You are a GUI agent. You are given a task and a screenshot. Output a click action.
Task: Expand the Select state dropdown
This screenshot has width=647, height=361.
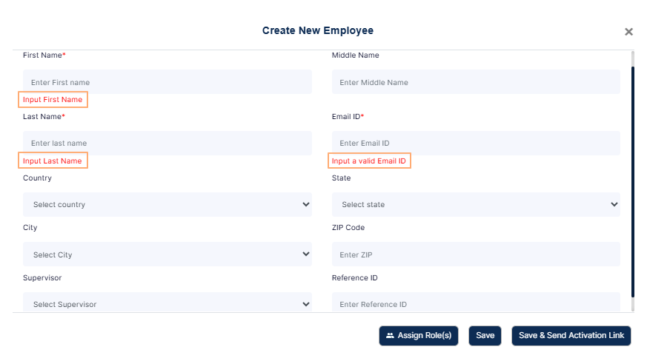[475, 205]
